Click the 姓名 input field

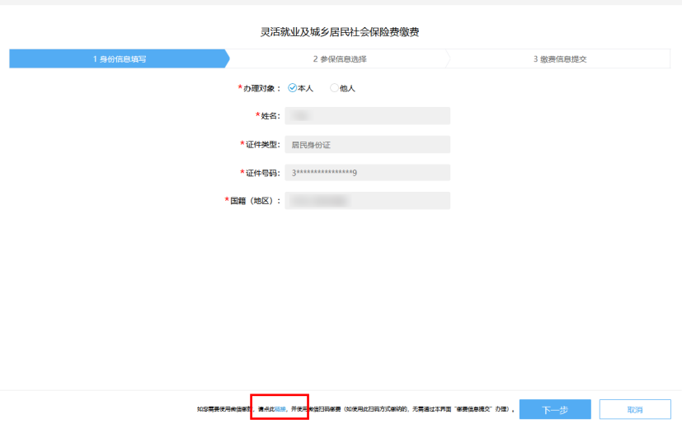click(x=367, y=116)
